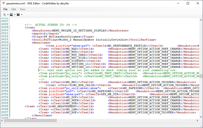Open the View menu

coord(22,9)
